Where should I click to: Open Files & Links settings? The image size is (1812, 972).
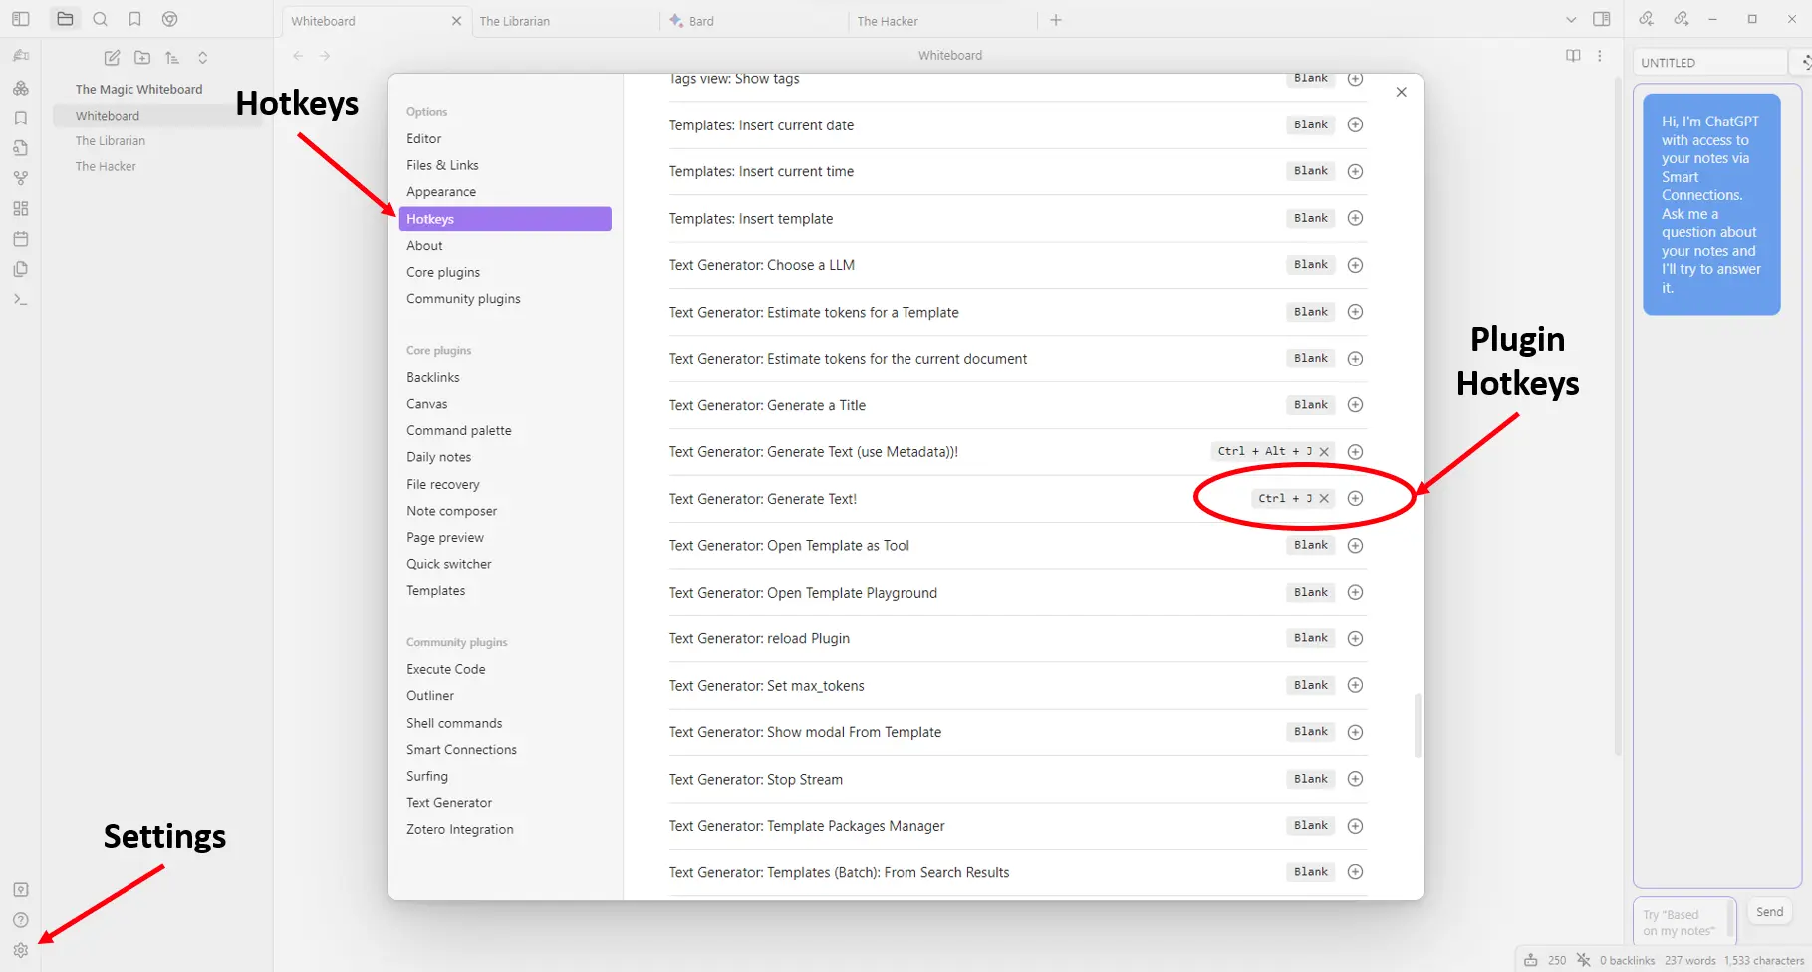[505, 165]
